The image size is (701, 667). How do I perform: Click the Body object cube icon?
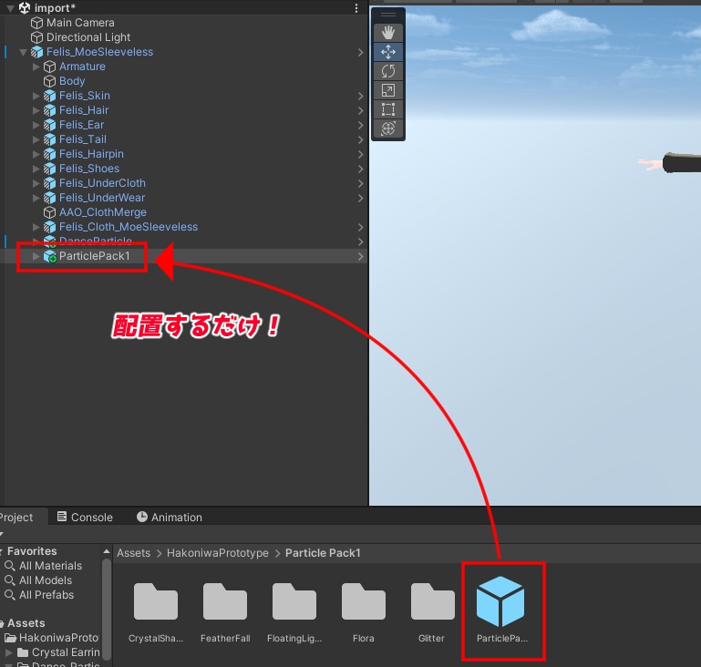(x=49, y=81)
